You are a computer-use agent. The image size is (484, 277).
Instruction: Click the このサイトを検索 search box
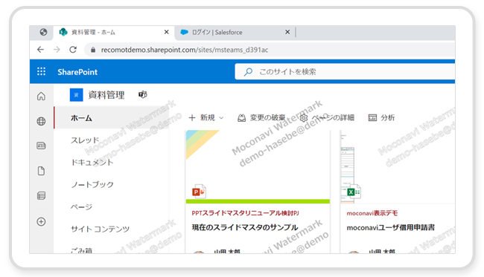345,72
